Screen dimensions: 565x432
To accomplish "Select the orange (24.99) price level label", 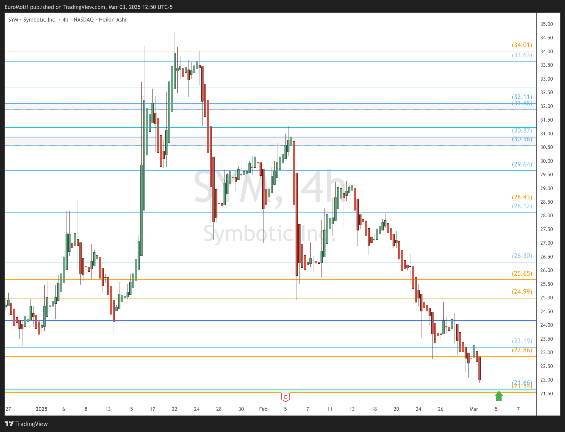I will click(x=522, y=292).
